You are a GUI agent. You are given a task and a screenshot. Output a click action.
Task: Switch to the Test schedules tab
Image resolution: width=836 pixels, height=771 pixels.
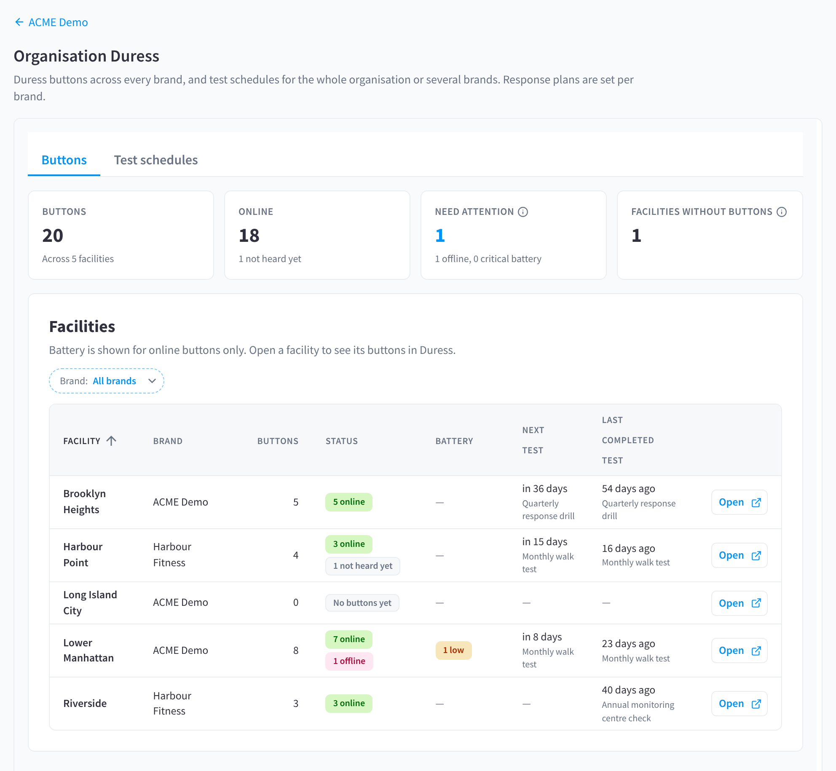pyautogui.click(x=155, y=160)
